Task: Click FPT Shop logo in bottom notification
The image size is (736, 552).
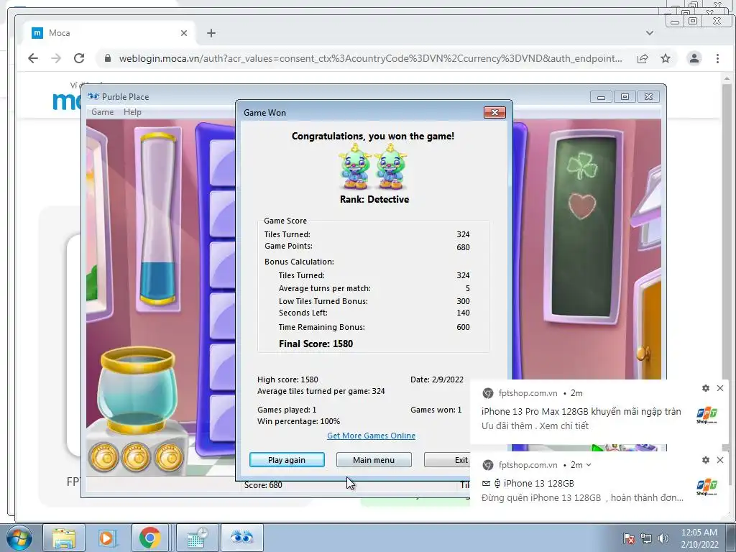Action: tap(707, 488)
